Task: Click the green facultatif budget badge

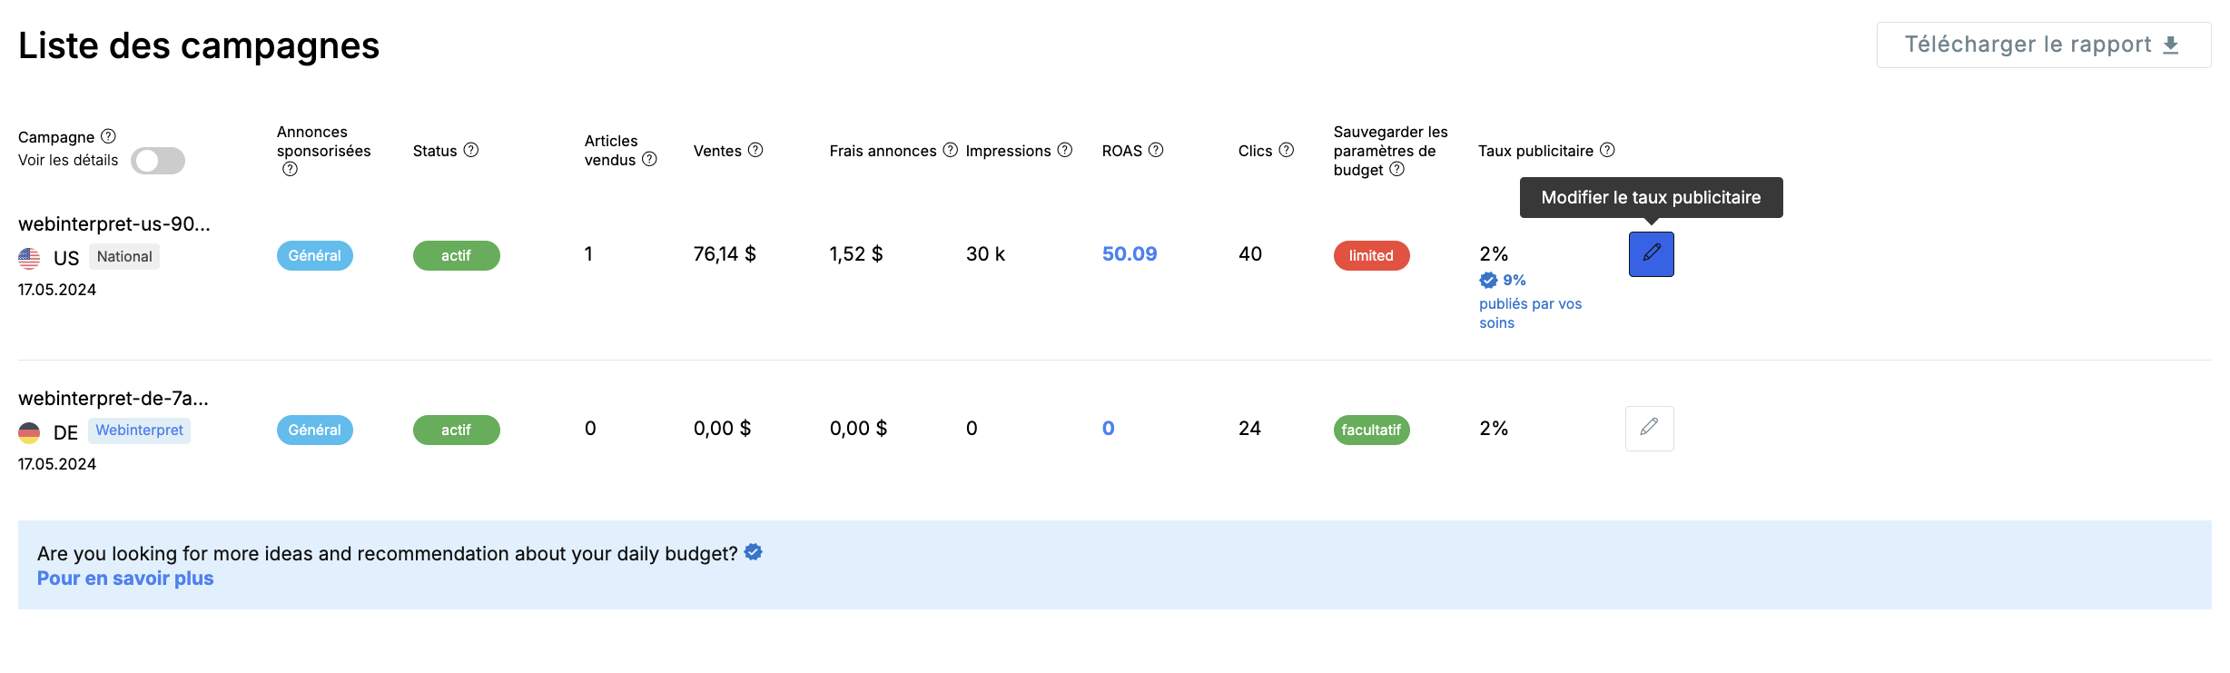Action: 1371,430
